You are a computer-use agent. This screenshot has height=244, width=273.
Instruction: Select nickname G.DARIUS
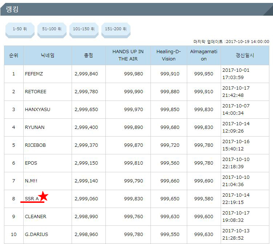(36, 235)
